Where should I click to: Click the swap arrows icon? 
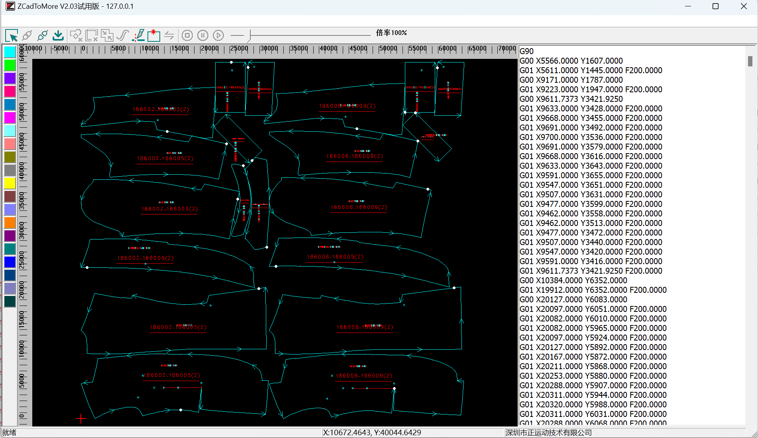[169, 36]
